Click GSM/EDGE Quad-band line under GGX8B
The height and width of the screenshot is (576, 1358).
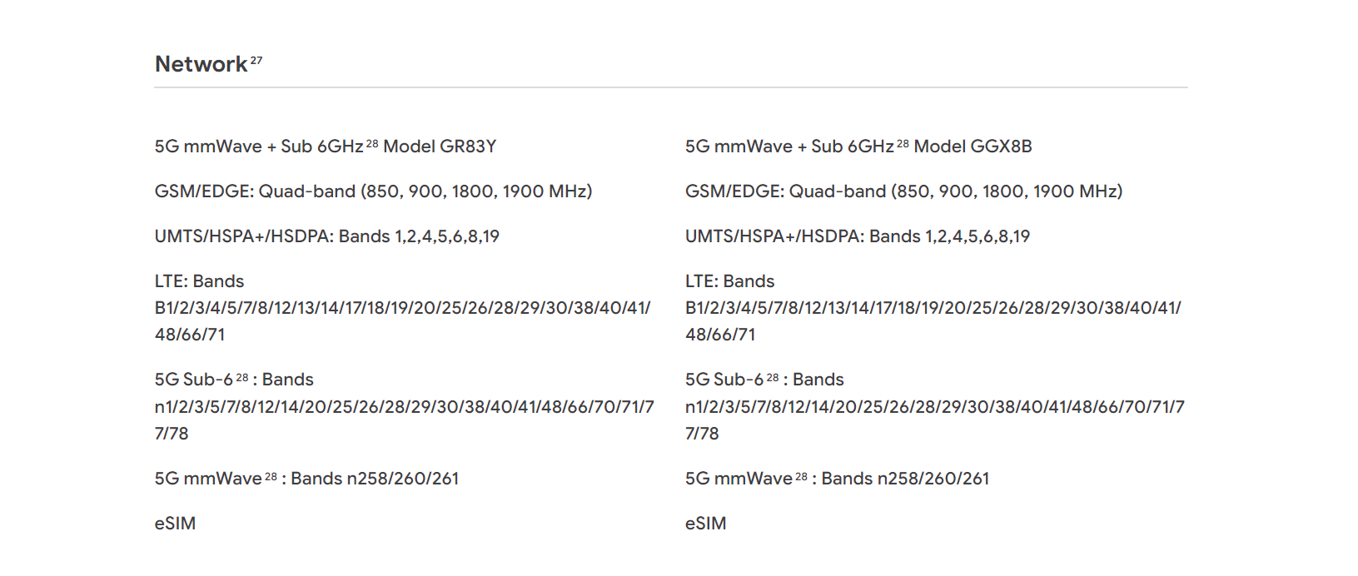pyautogui.click(x=903, y=191)
